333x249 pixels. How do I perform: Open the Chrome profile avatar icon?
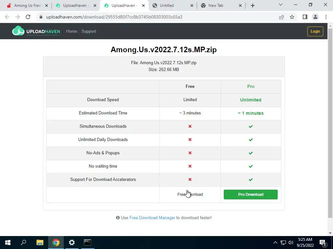(x=315, y=17)
